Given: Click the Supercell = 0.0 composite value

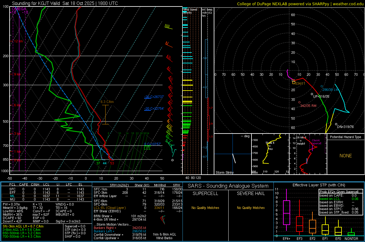Looking at the screenshot, I should click(x=75, y=227).
